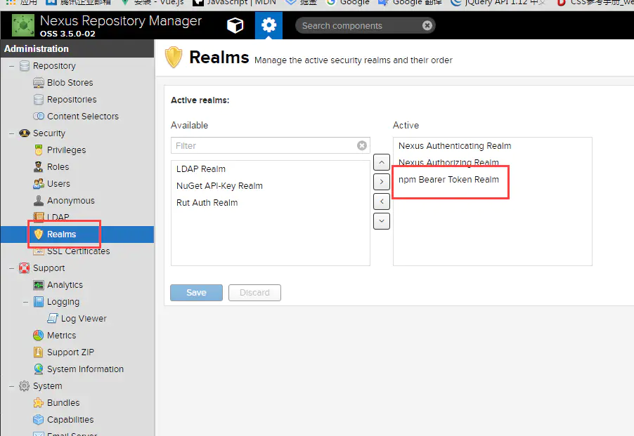Open Capabilities in sidebar
Image resolution: width=634 pixels, height=436 pixels.
[x=70, y=420]
